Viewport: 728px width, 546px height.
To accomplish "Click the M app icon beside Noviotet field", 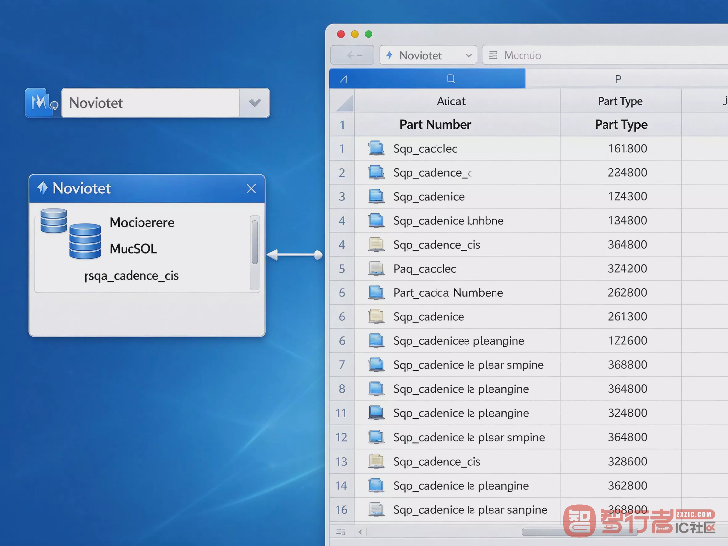I will pos(39,102).
